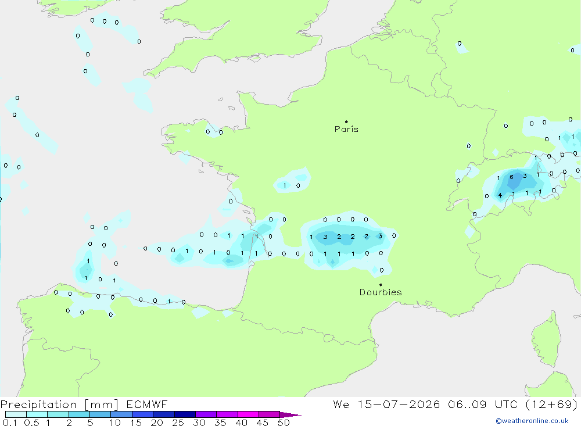Click the above-50 mm legend arrow tip

click(290, 415)
